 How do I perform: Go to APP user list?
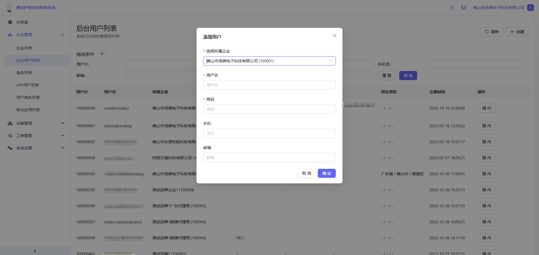(28, 85)
